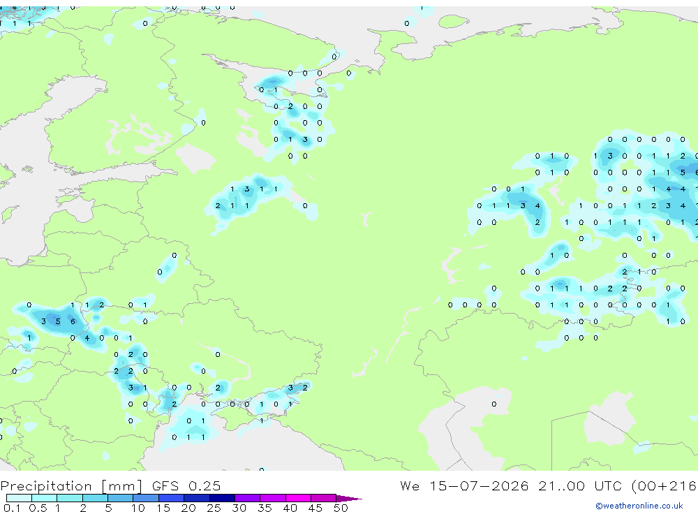The height and width of the screenshot is (512, 698).
Task: Select the 40–45 mm magenta legend swatch
Action: [298, 498]
